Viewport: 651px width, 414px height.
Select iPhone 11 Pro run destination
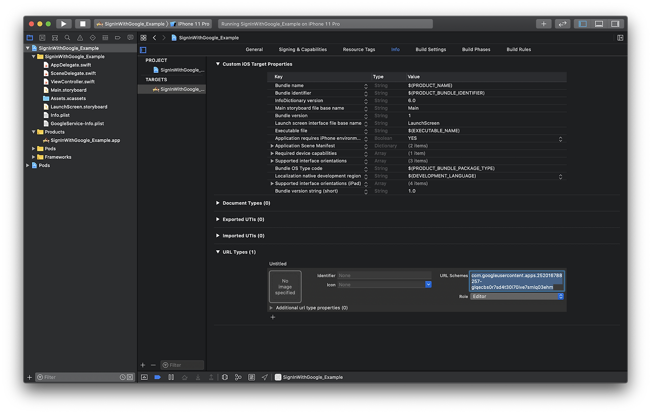190,24
